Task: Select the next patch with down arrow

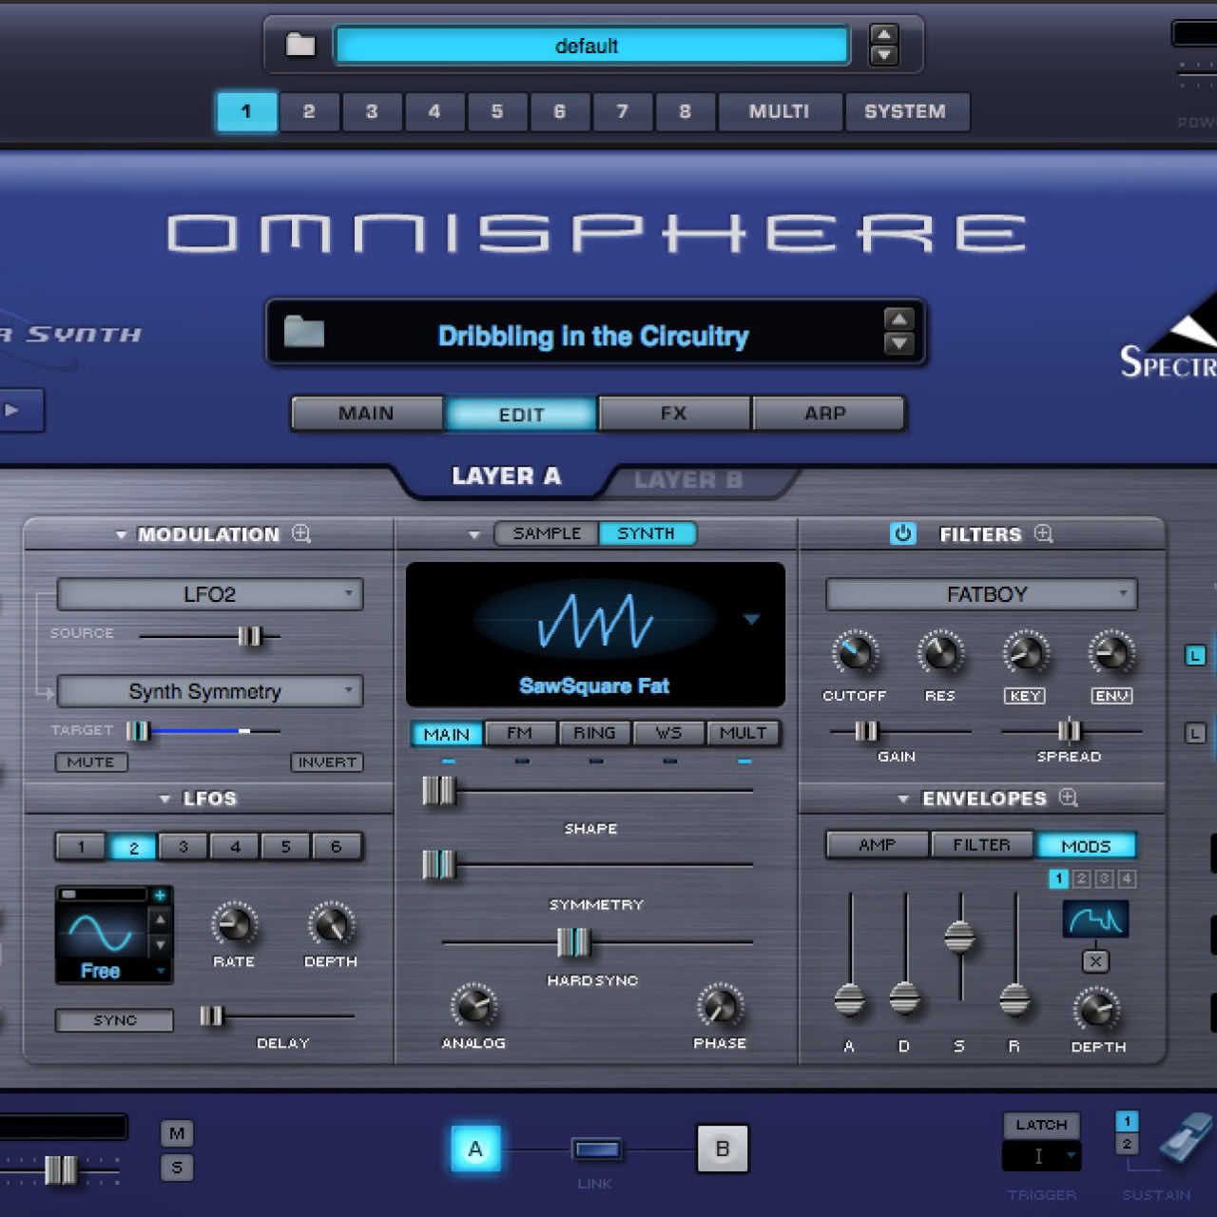Action: (898, 344)
